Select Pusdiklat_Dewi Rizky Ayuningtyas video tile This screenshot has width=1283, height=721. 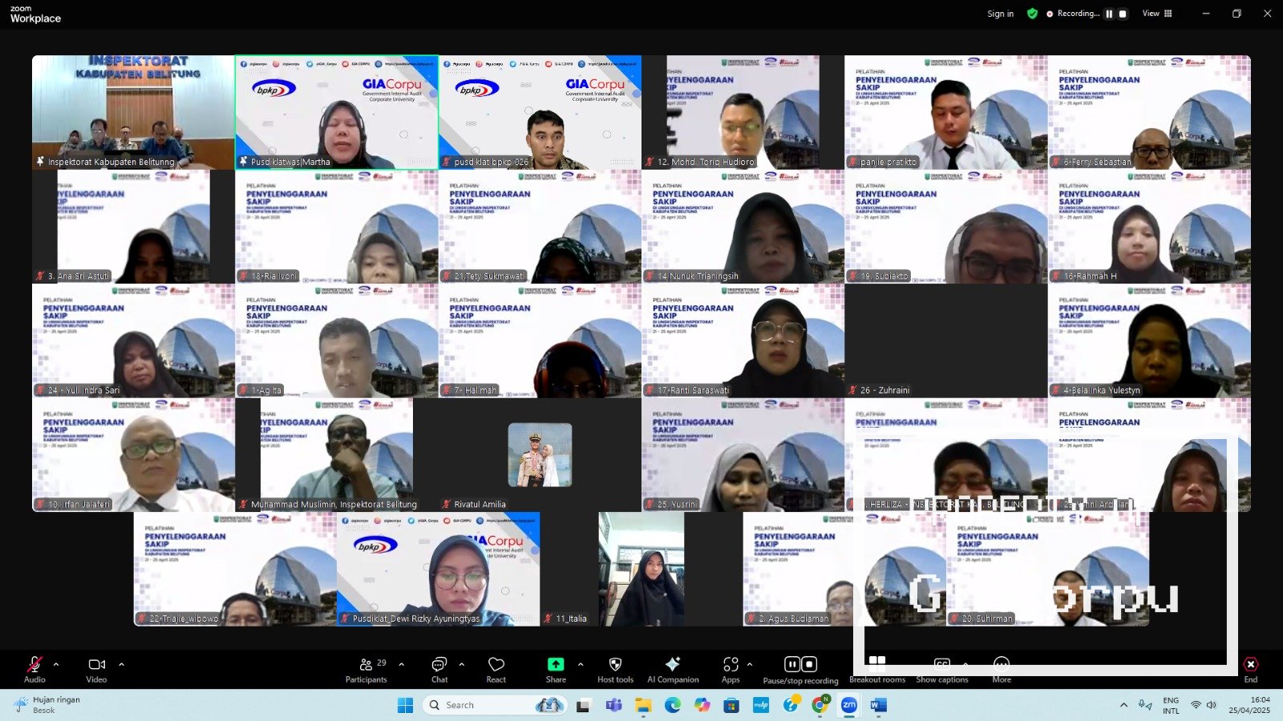tap(438, 569)
